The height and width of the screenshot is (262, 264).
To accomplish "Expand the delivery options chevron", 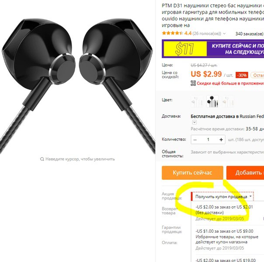I will point(195,122).
